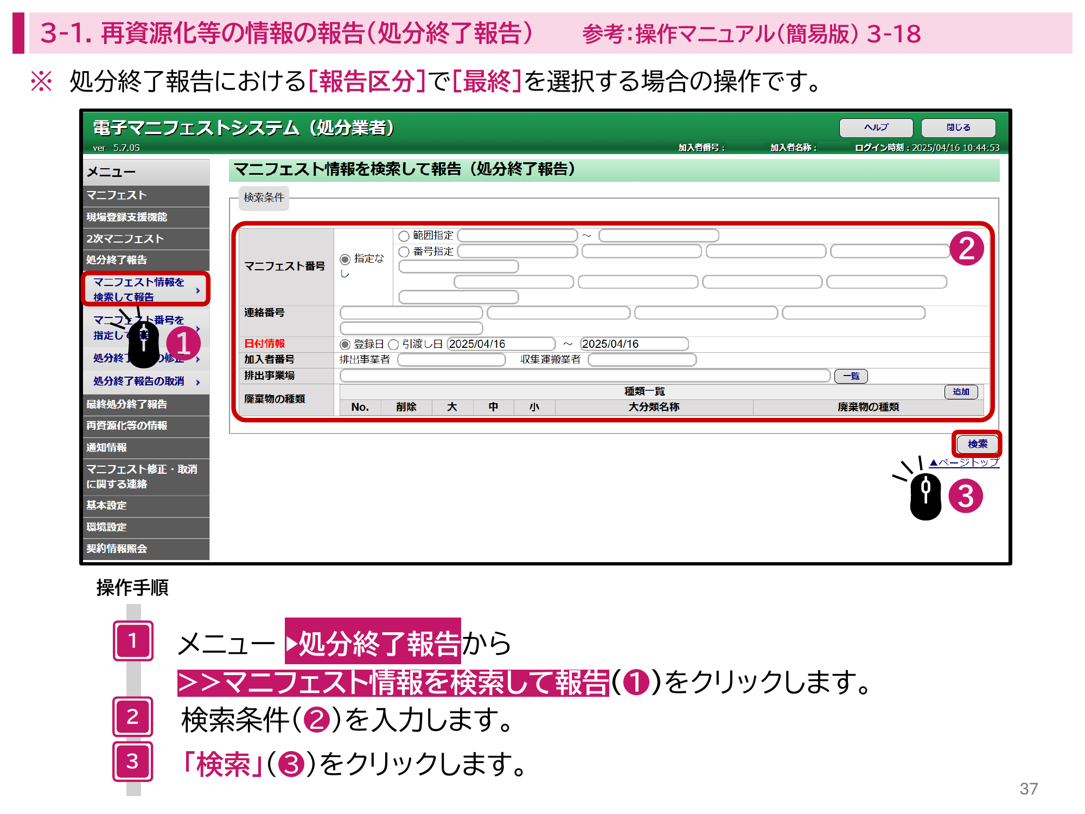Open the 2次マニフェスト menu item
The height and width of the screenshot is (814, 1085).
coord(146,239)
